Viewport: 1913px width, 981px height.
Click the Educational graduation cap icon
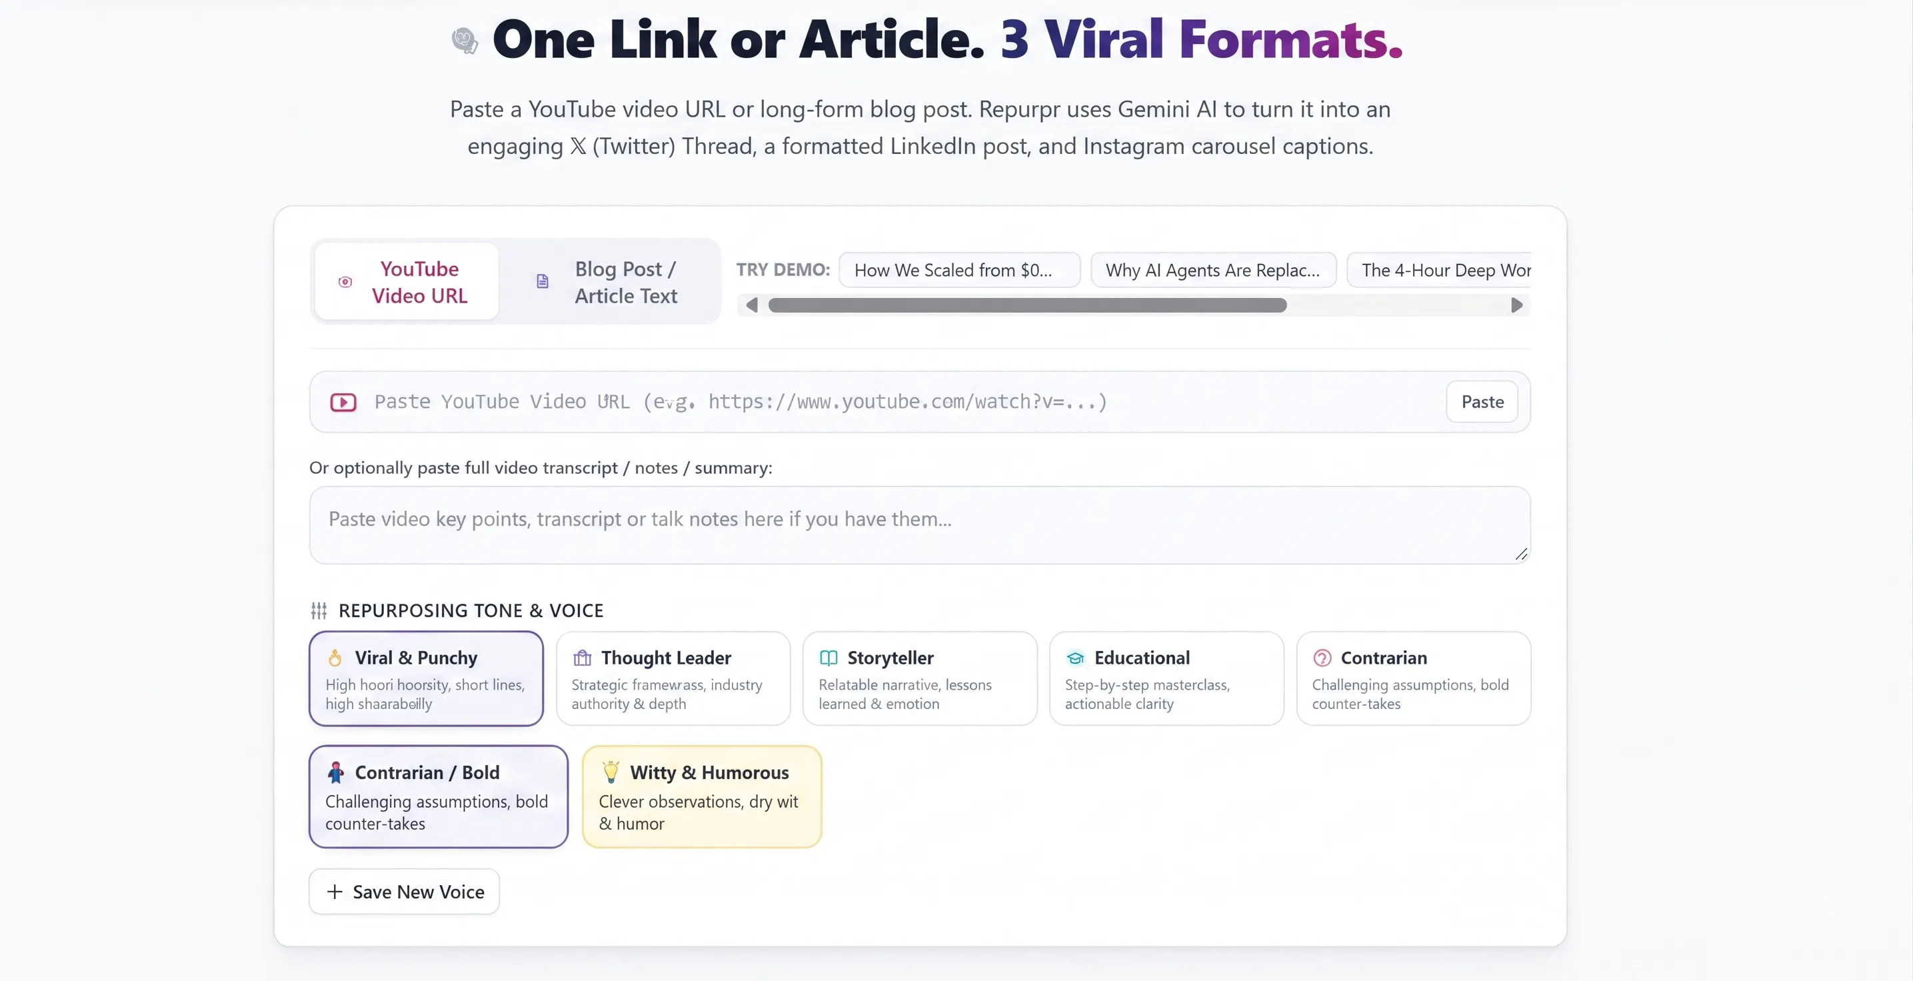pyautogui.click(x=1075, y=658)
